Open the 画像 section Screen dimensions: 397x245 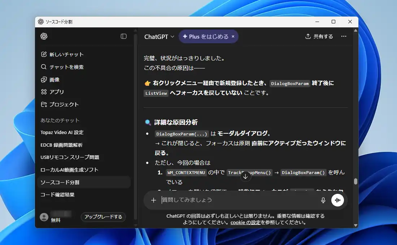click(54, 80)
